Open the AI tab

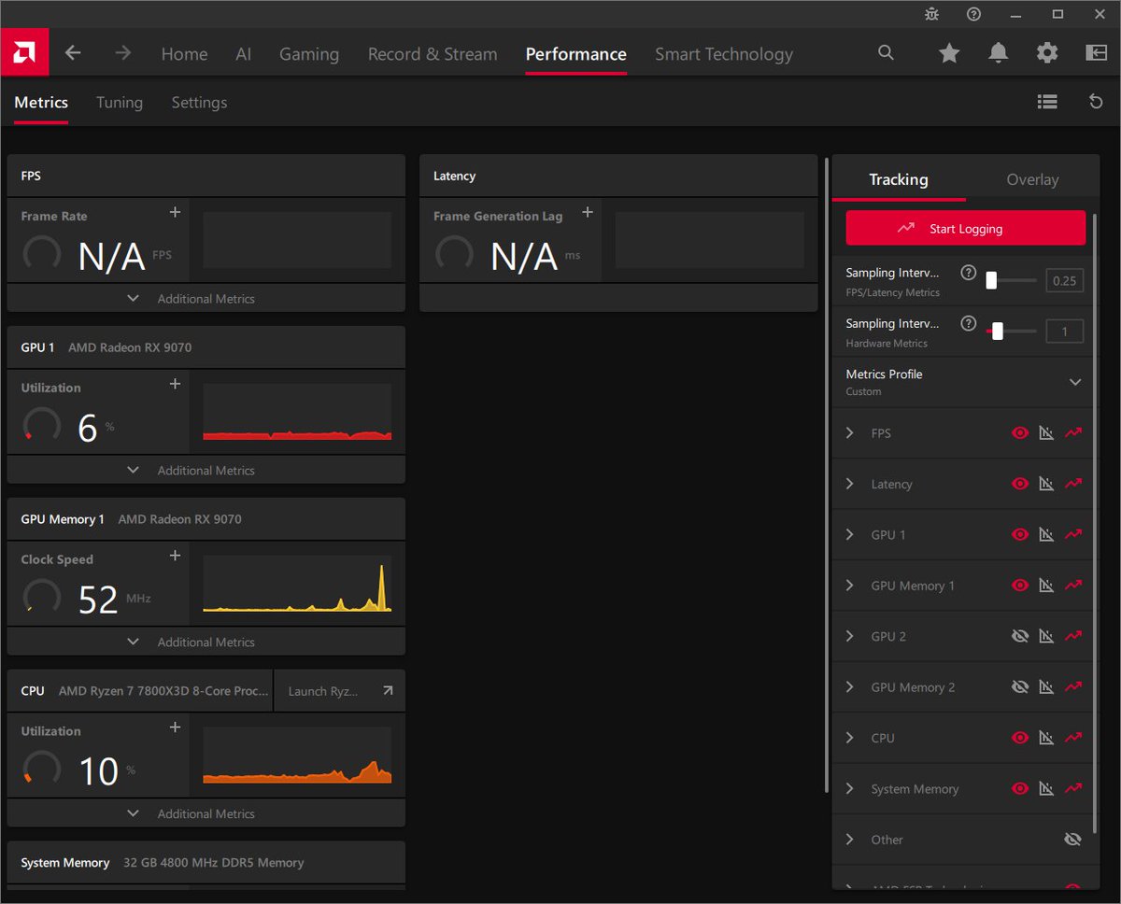(244, 54)
